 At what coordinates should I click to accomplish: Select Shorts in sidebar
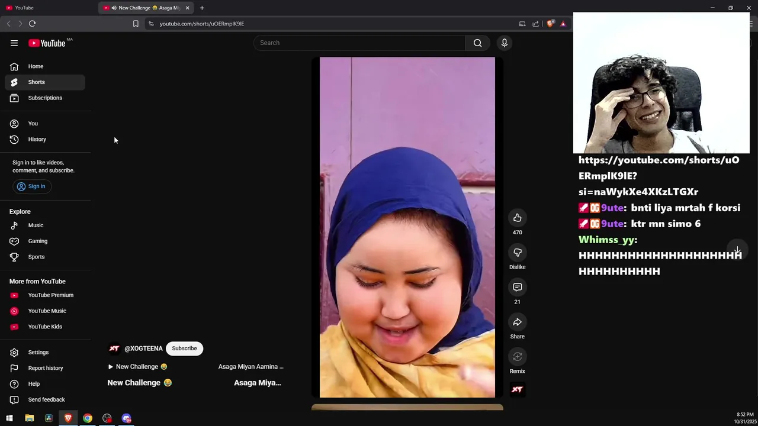tap(45, 82)
